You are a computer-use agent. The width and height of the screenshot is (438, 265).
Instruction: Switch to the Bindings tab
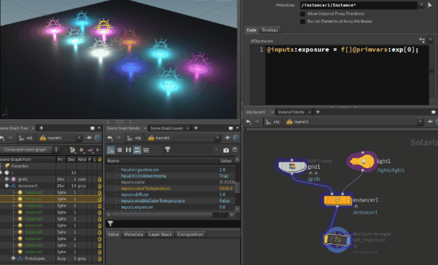click(x=270, y=30)
